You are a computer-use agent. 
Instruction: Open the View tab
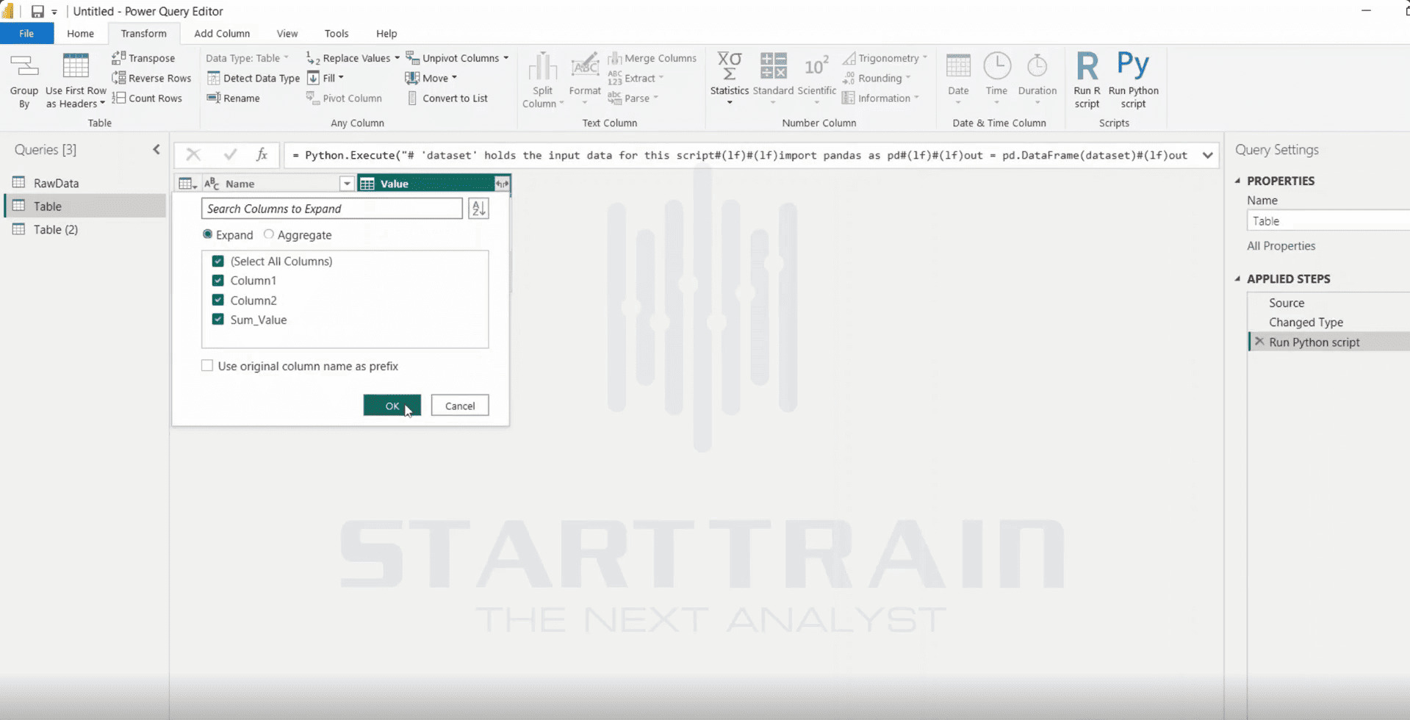pos(287,33)
